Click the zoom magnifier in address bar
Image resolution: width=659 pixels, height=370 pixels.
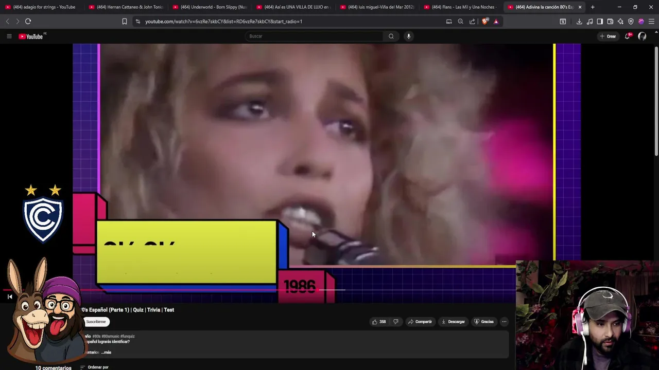460,21
